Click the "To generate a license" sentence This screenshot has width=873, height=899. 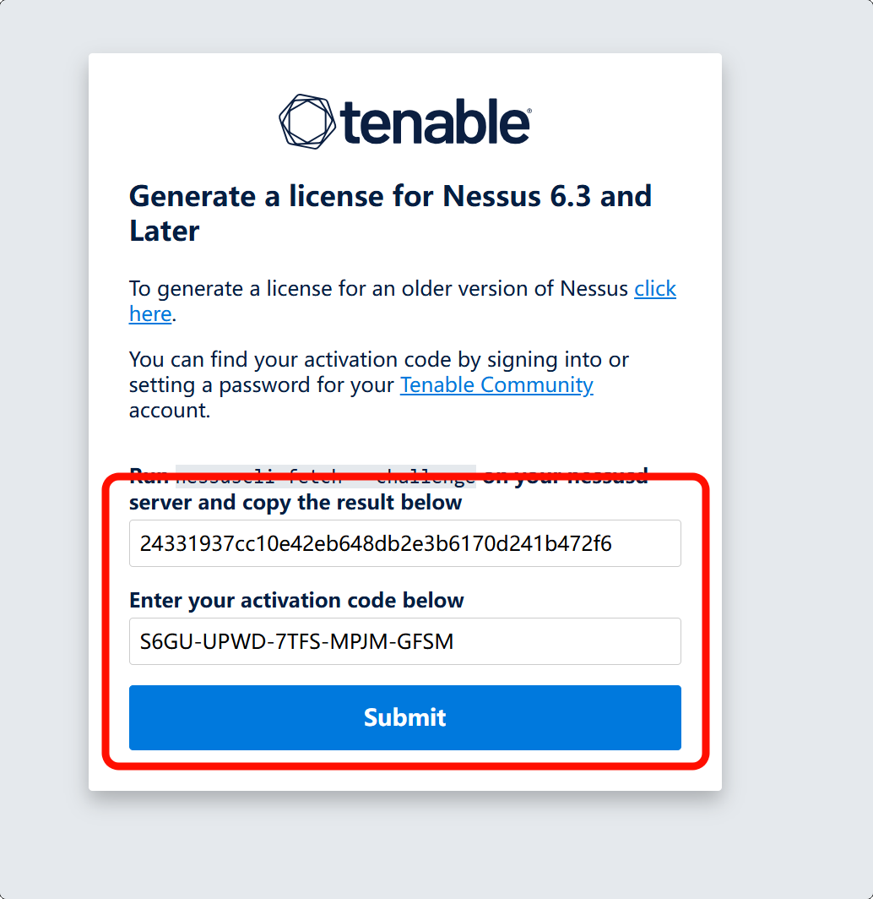tap(380, 289)
